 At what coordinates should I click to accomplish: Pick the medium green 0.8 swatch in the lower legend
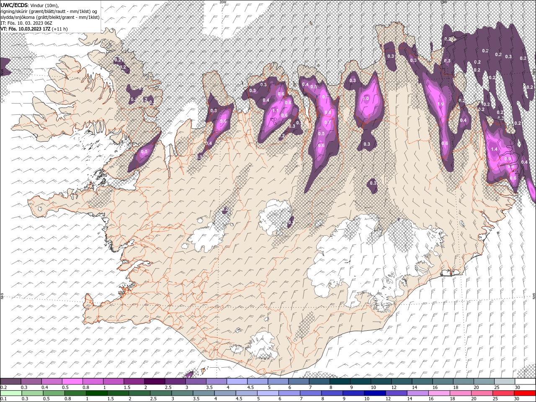pyautogui.click(x=75, y=393)
